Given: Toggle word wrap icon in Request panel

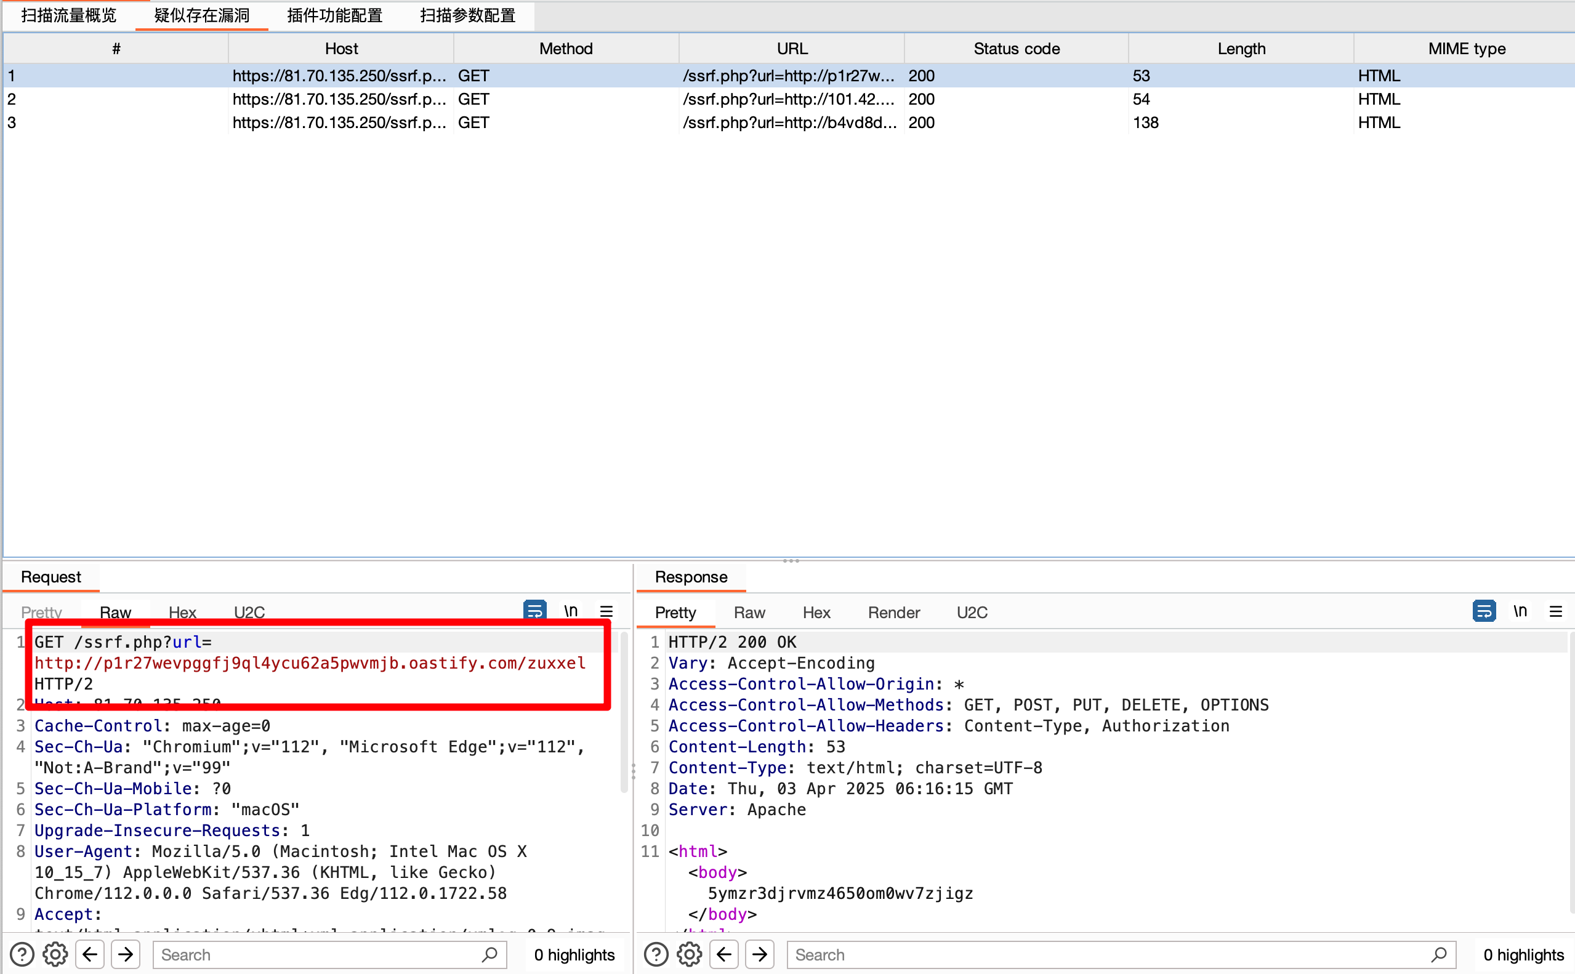Looking at the screenshot, I should (x=534, y=610).
